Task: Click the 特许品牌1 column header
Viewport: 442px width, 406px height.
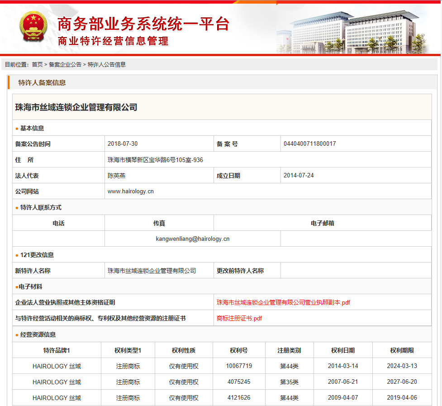Action: [57, 350]
